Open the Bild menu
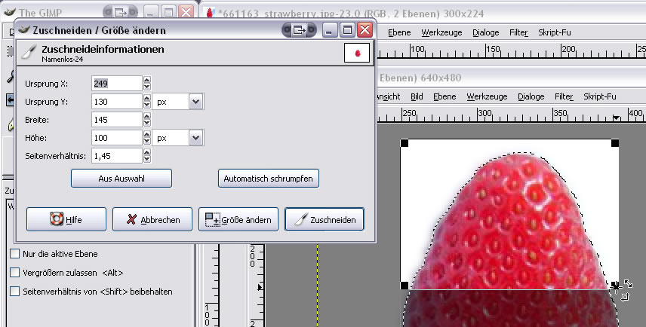This screenshot has height=327, width=646. pos(417,96)
